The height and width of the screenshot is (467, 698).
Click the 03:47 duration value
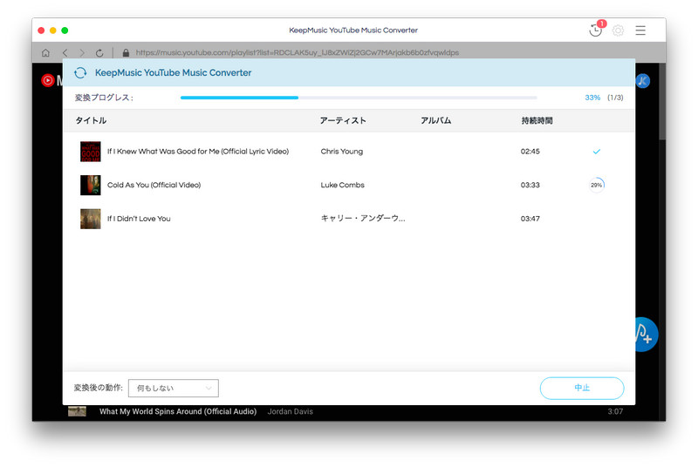(x=530, y=219)
